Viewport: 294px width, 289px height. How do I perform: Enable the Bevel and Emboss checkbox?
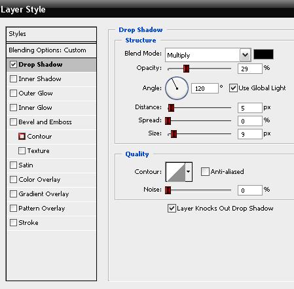tap(13, 122)
